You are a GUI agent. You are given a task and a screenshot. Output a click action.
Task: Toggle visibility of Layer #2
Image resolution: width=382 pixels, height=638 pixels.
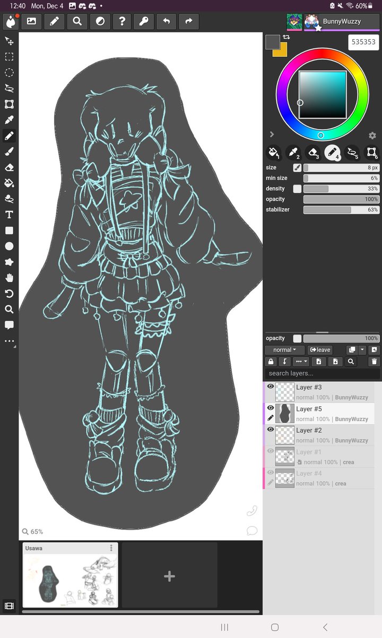[x=271, y=429]
